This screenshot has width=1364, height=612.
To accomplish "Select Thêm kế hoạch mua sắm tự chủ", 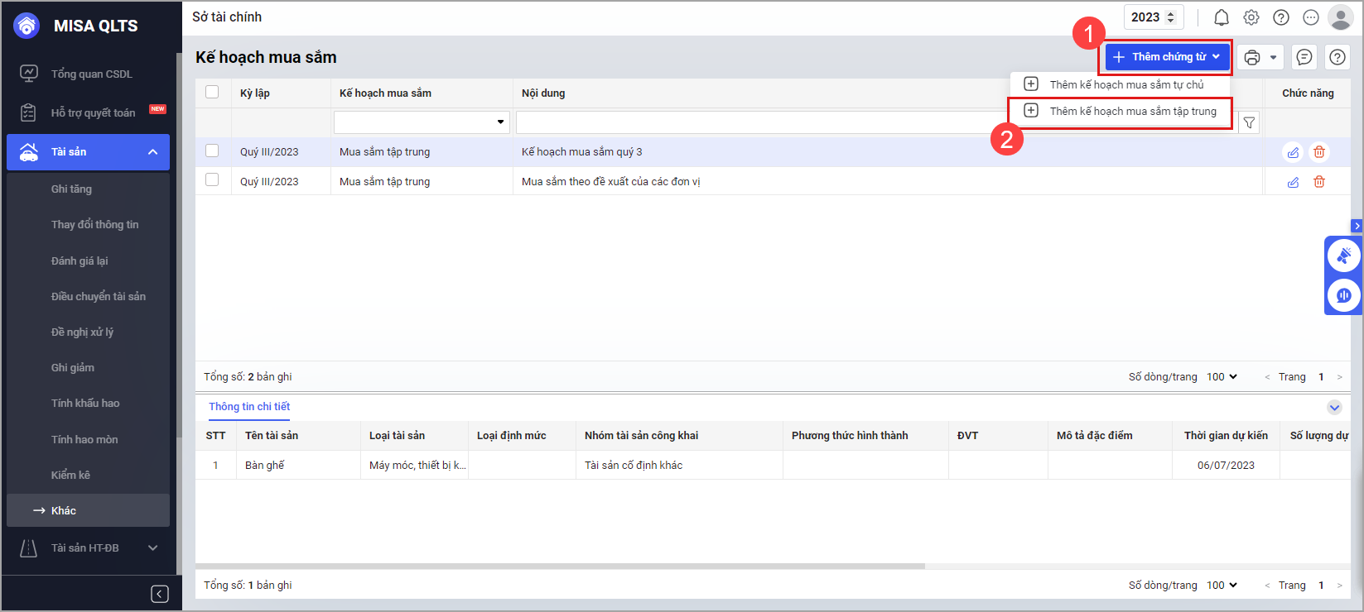I will [x=1125, y=84].
